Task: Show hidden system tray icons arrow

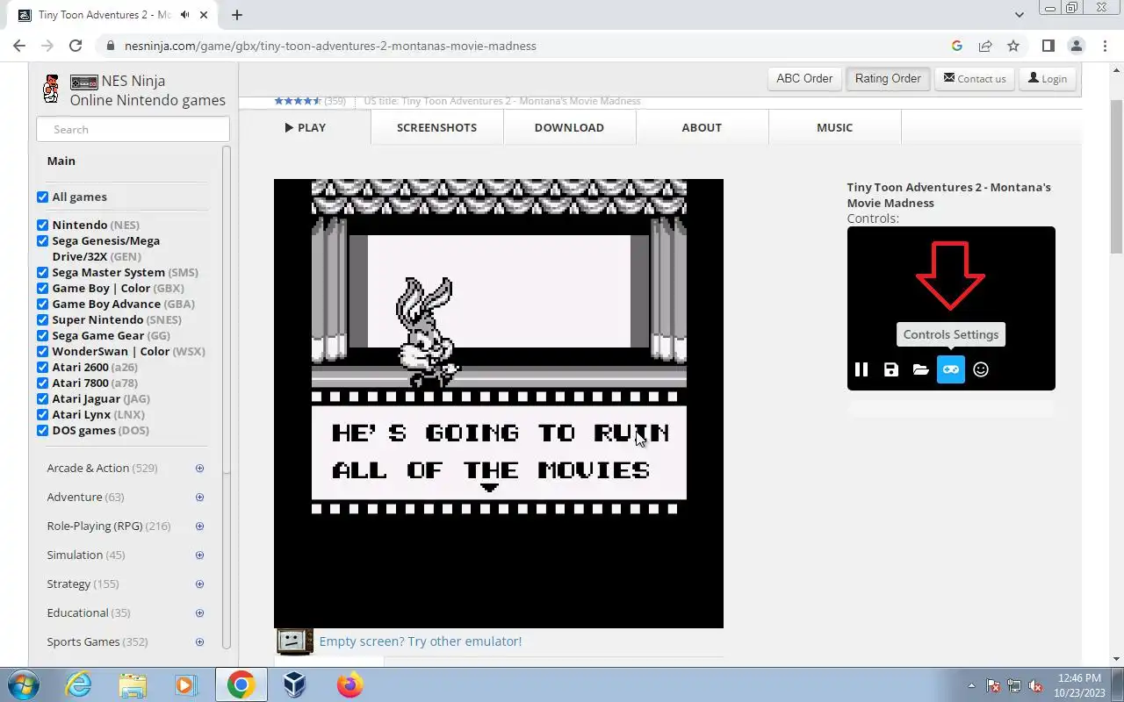Action: 971,685
